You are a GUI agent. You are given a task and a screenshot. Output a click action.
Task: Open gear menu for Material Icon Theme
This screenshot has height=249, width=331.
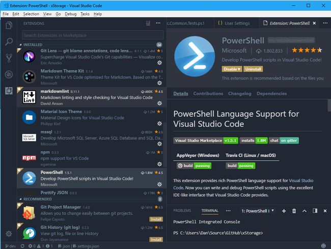pos(159,123)
